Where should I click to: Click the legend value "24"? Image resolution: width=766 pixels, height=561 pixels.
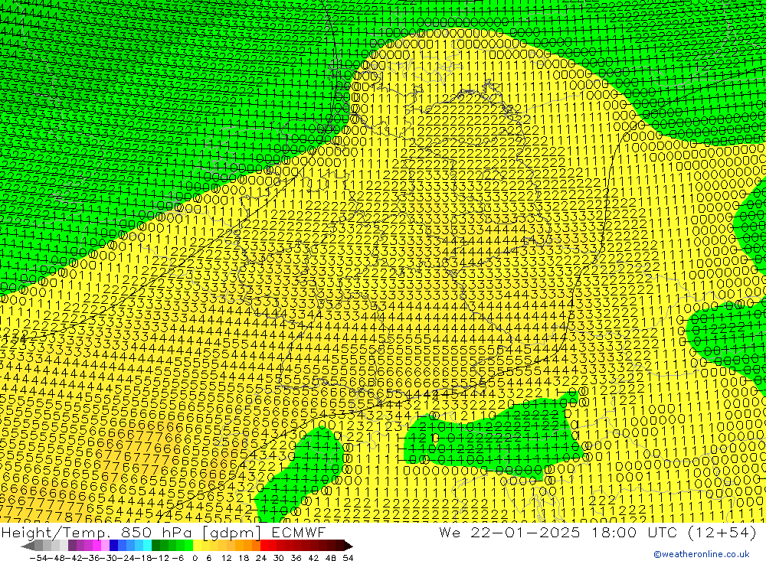[x=261, y=558]
